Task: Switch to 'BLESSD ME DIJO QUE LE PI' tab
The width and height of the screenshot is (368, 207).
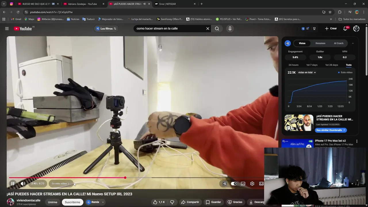Action: [38, 4]
